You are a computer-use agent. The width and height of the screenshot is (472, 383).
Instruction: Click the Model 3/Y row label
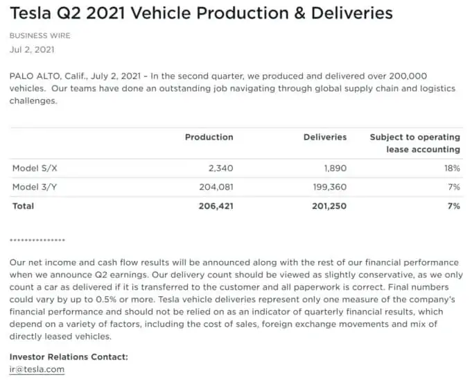pyautogui.click(x=35, y=187)
